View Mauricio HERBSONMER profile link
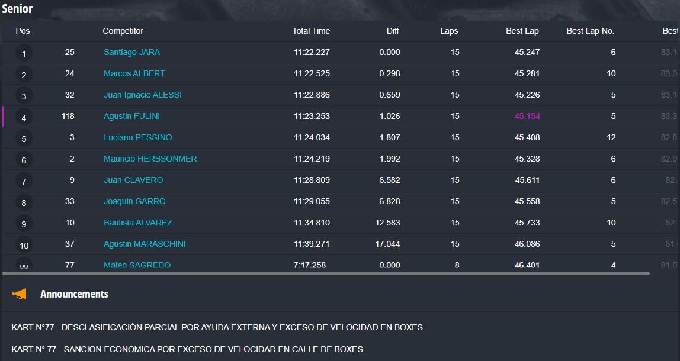The image size is (680, 361). pyautogui.click(x=150, y=159)
